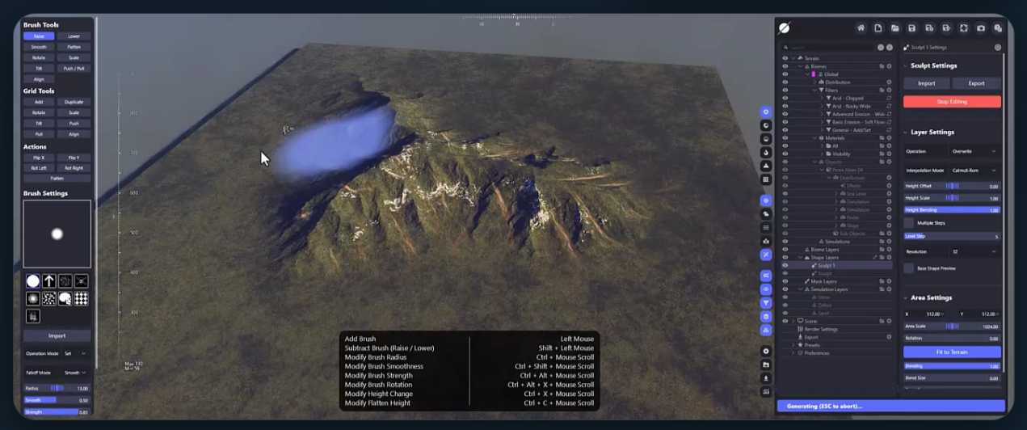The image size is (1027, 430).
Task: Click the home icon in the top toolbar
Action: [861, 28]
